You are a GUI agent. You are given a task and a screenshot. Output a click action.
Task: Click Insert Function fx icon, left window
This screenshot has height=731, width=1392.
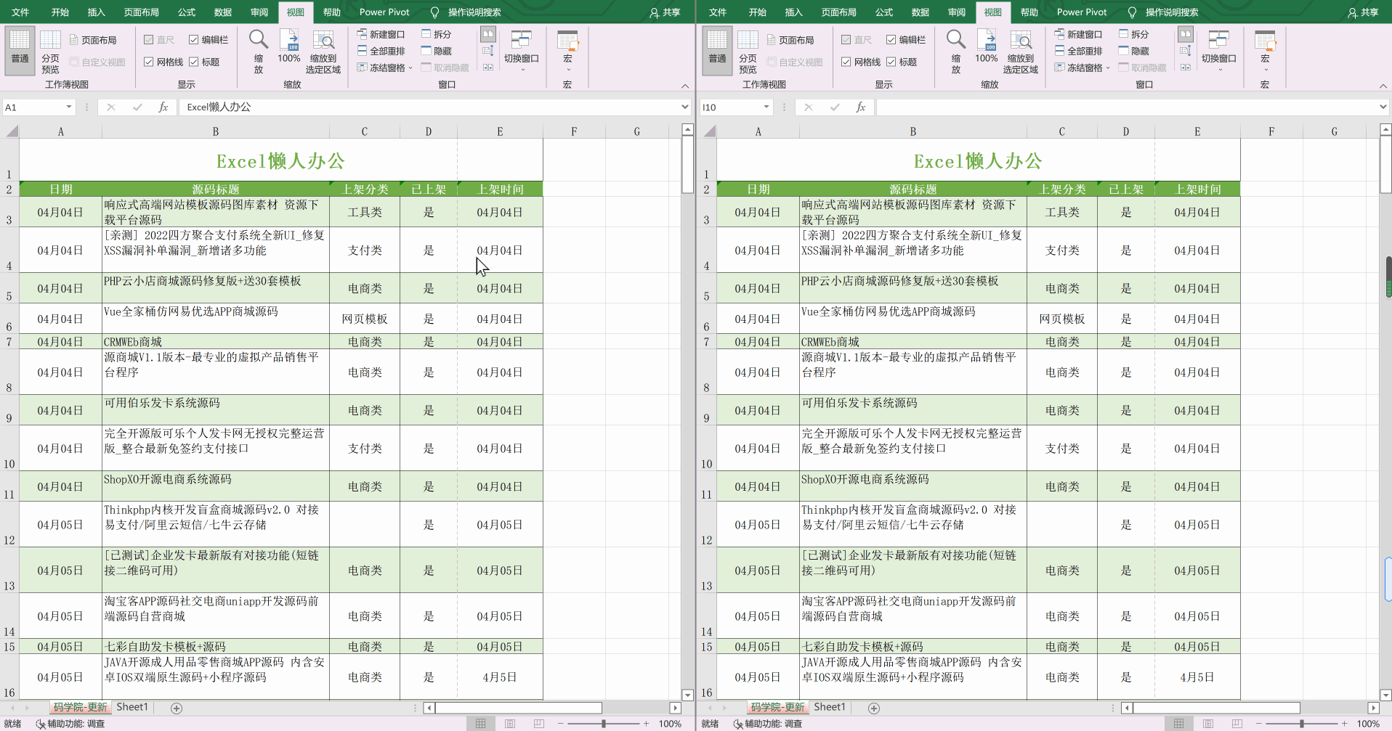pyautogui.click(x=163, y=107)
